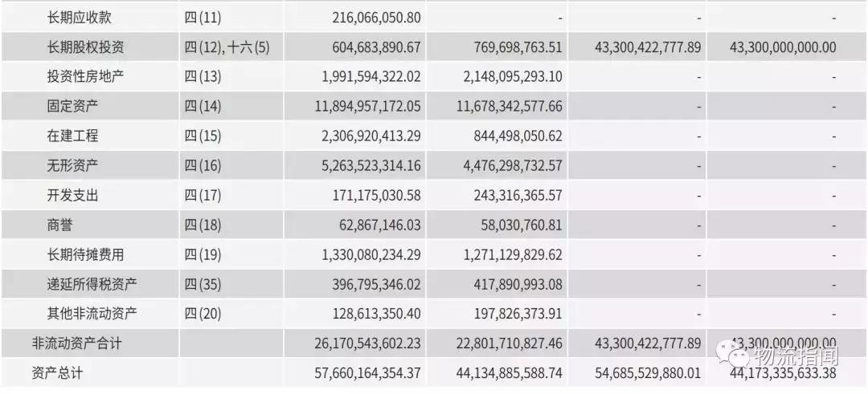
Task: Click note reference 四(14) for 固定资产
Action: (x=203, y=106)
